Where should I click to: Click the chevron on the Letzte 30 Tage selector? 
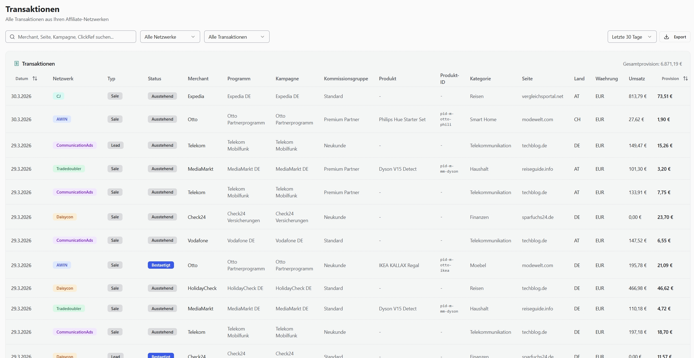(x=650, y=36)
